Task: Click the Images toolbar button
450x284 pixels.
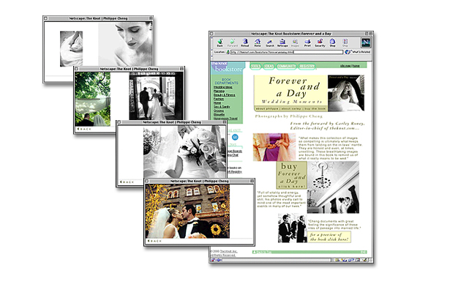Action: [295, 42]
